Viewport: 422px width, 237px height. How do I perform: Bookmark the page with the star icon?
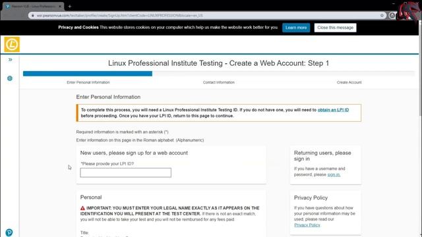[382, 16]
